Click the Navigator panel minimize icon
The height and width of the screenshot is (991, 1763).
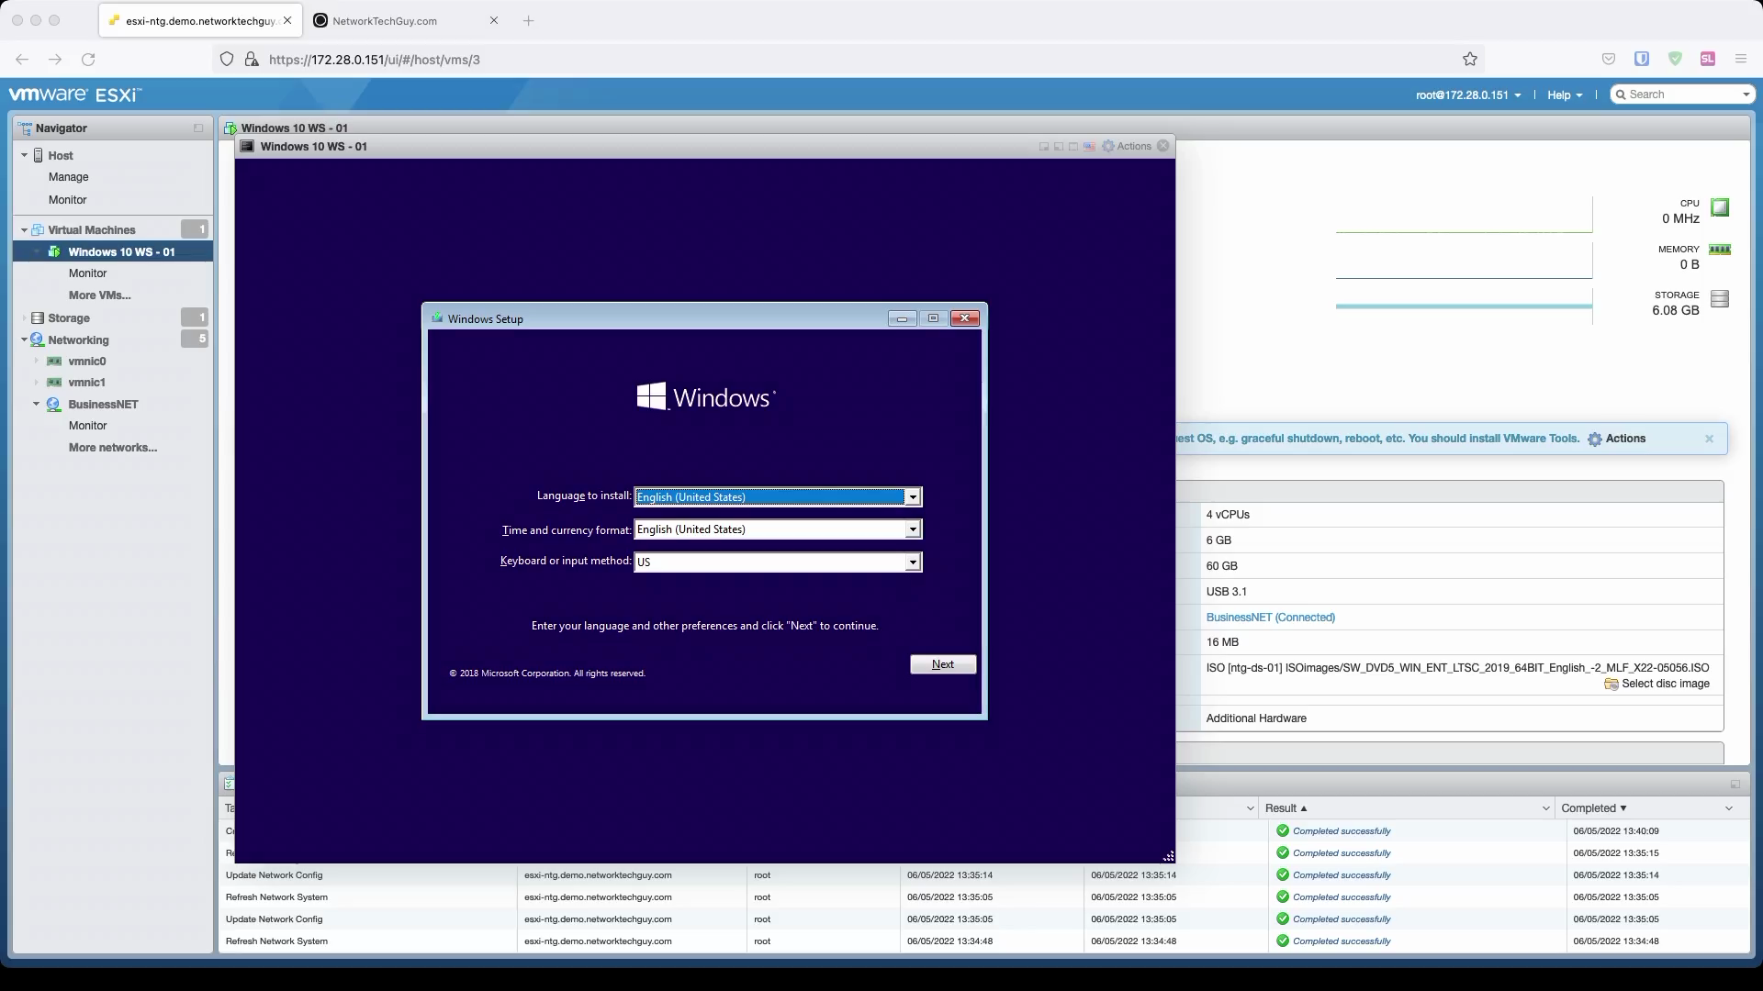point(198,128)
